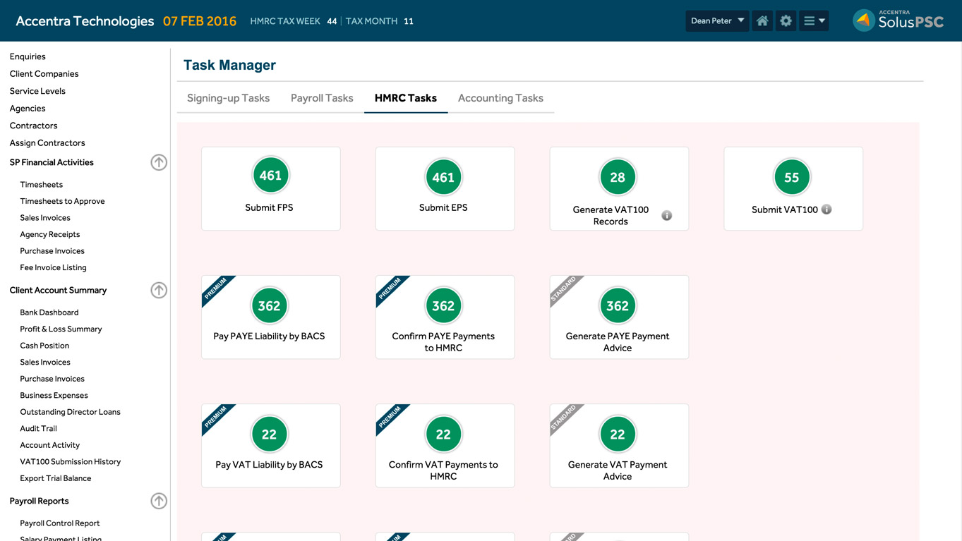Collapse the Client Account Summary section
This screenshot has width=962, height=541.
[159, 290]
